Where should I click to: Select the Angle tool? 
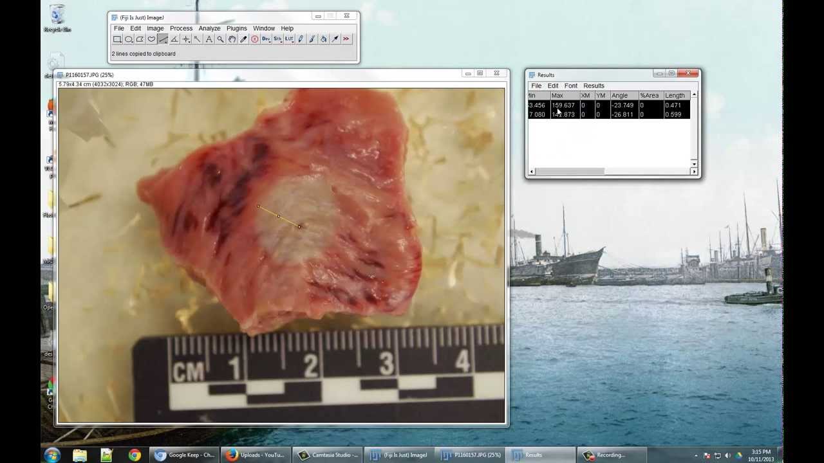[x=174, y=39]
